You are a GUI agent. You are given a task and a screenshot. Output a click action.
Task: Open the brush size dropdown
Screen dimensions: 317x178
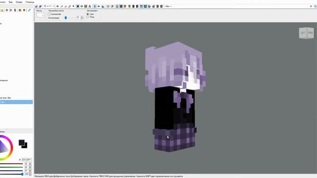(x=40, y=15)
